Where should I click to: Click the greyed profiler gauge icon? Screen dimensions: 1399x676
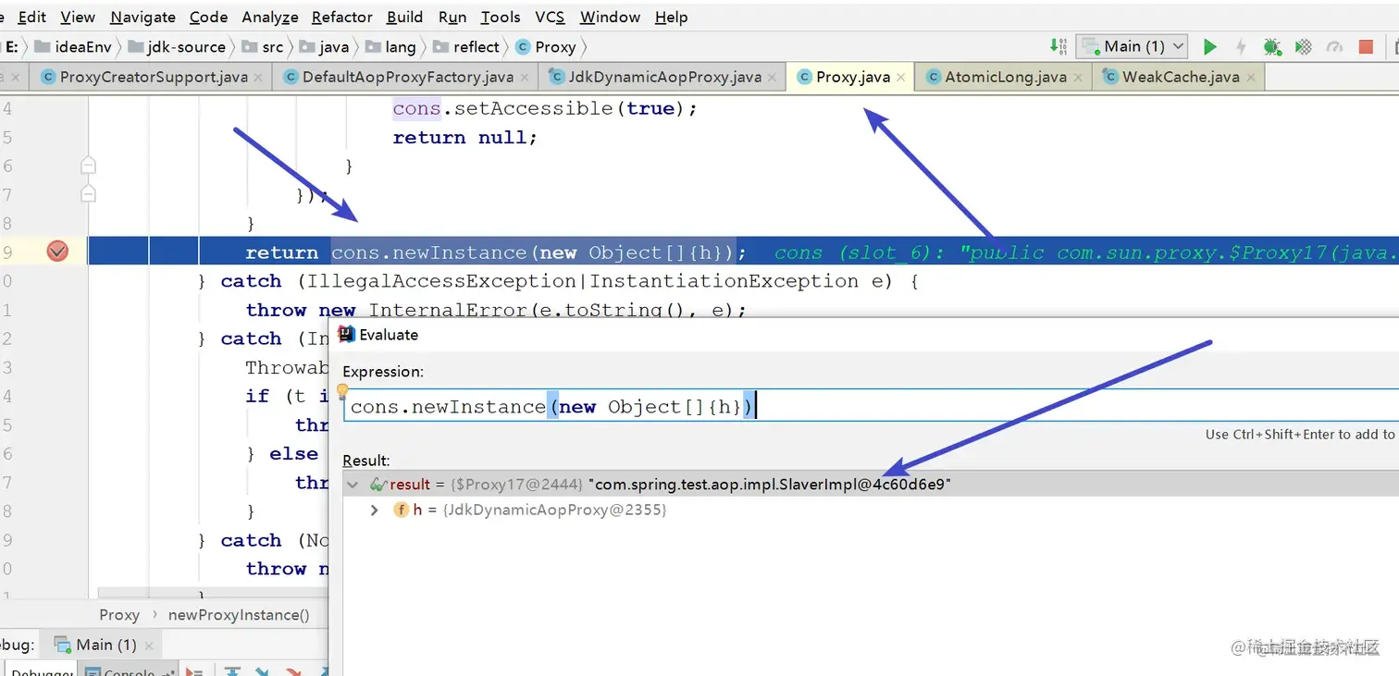[x=1334, y=46]
